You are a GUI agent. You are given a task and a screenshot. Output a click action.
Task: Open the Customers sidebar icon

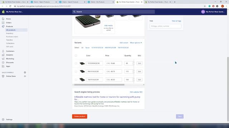tap(3, 51)
